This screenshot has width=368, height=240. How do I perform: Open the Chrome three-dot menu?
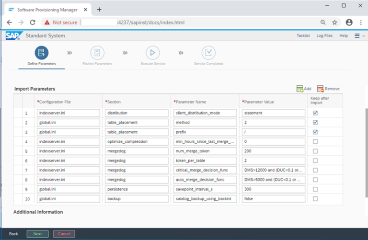(x=361, y=22)
